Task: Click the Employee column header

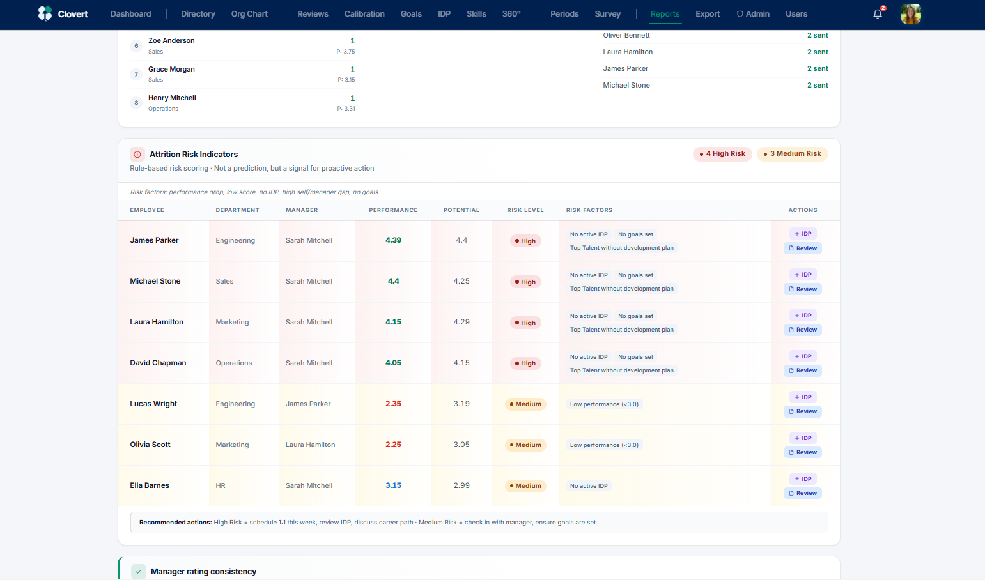Action: coord(147,210)
